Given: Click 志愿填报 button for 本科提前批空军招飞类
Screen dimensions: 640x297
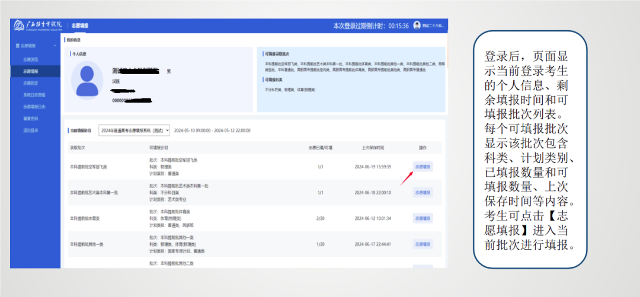Looking at the screenshot, I should coord(423,167).
